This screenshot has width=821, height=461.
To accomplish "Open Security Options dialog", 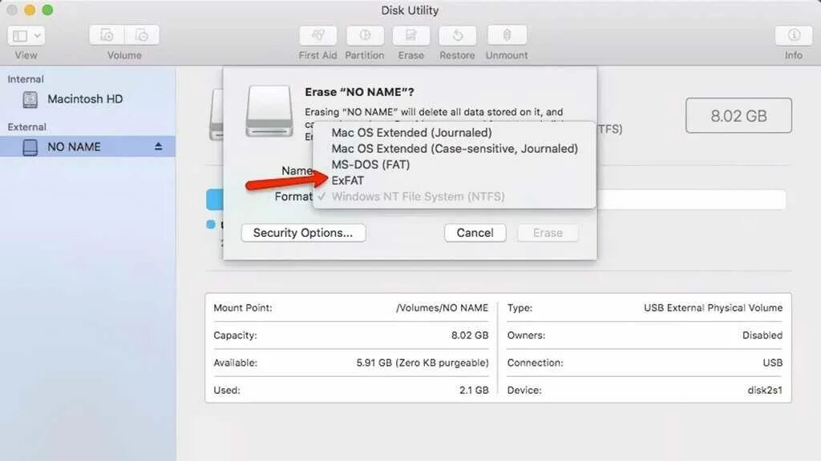I will coord(303,233).
